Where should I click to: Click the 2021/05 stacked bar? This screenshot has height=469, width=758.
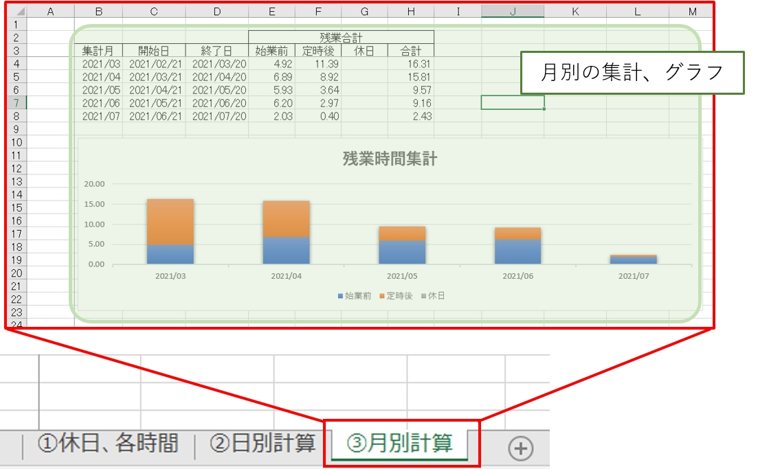402,245
